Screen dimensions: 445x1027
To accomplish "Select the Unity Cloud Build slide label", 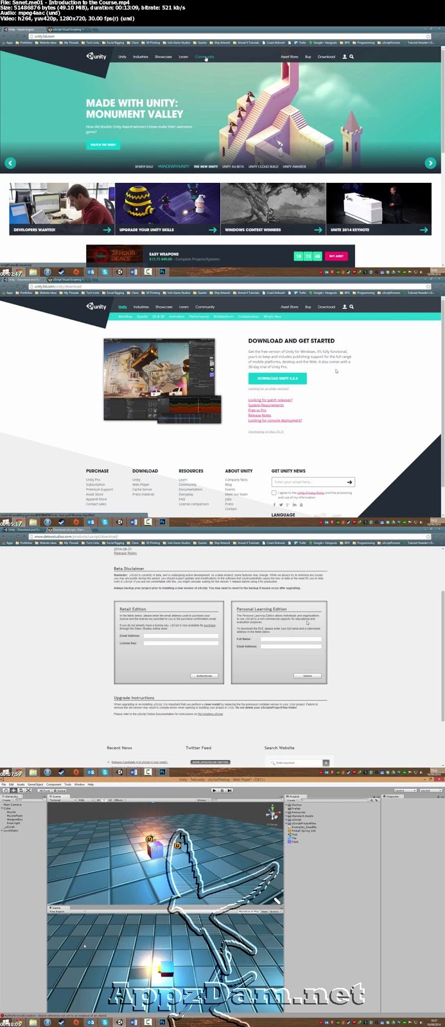I will tap(263, 166).
